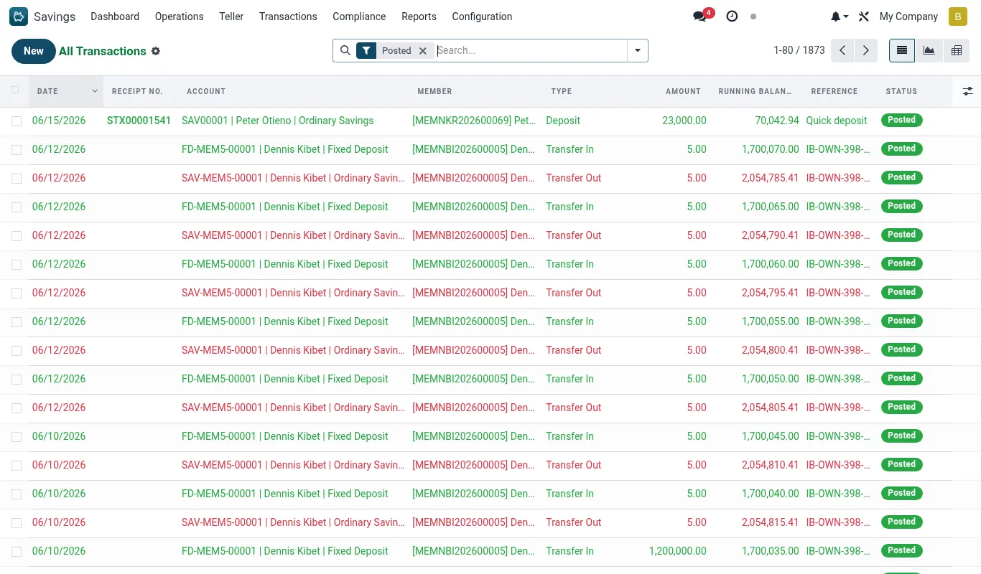Click the 70,042.94 running balance cell
The width and height of the screenshot is (981, 574).
point(777,121)
